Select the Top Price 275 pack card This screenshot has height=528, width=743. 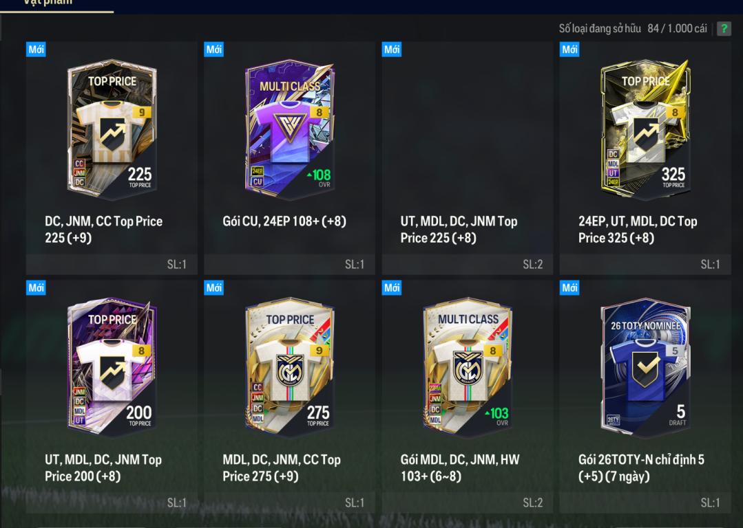[289, 367]
